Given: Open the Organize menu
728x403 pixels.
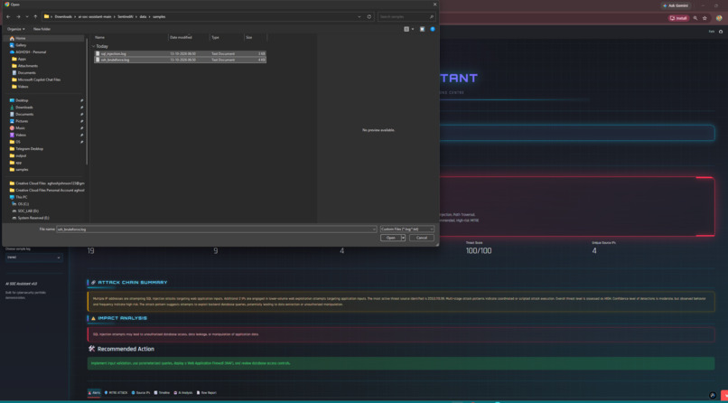Looking at the screenshot, I should click(x=16, y=29).
